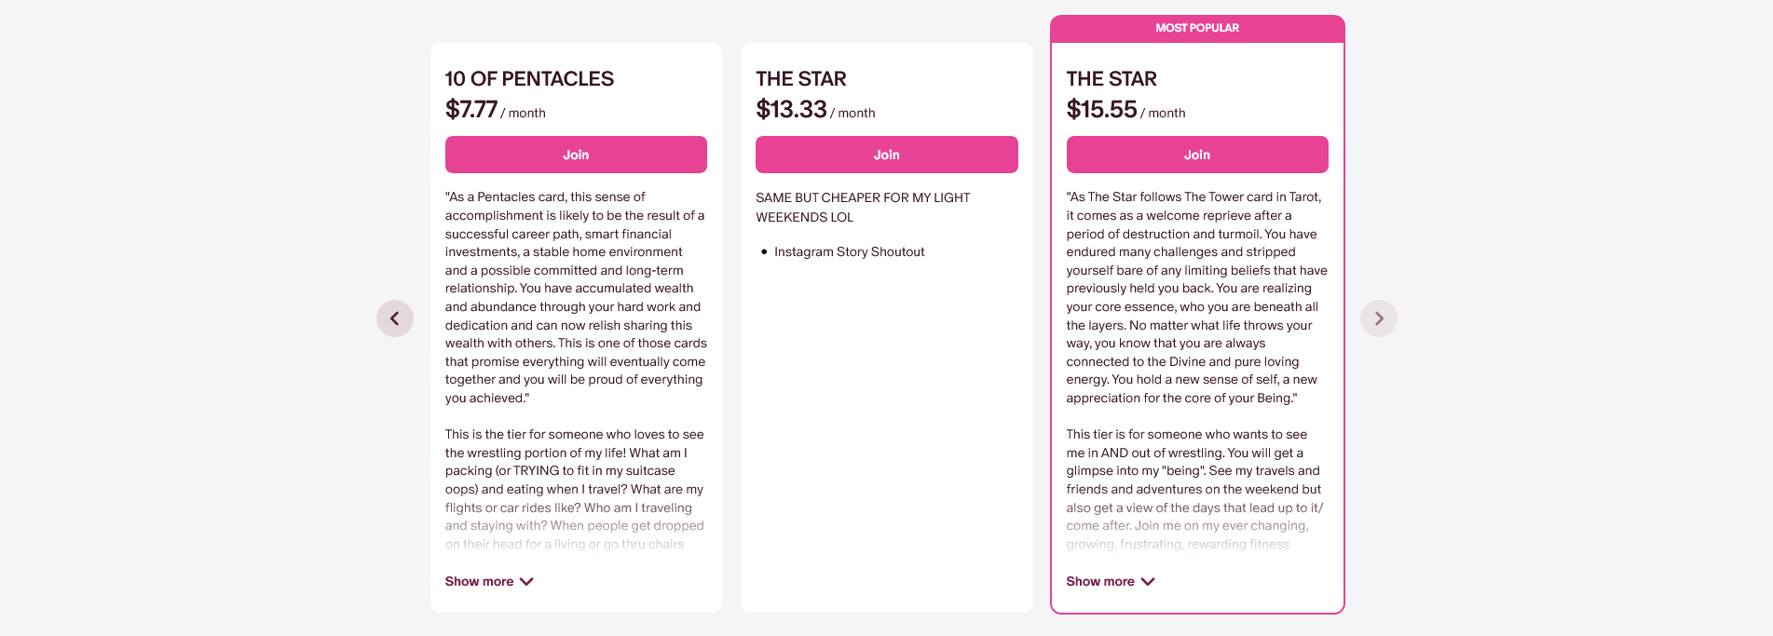The height and width of the screenshot is (636, 1773).
Task: Click the next arrow on the tier carousel
Action: 1378,318
